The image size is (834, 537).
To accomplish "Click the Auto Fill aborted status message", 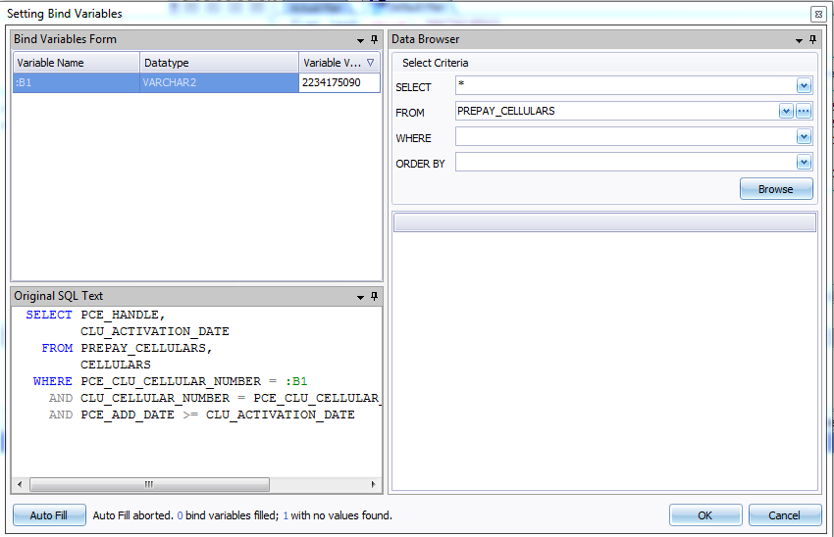I will pyautogui.click(x=242, y=515).
